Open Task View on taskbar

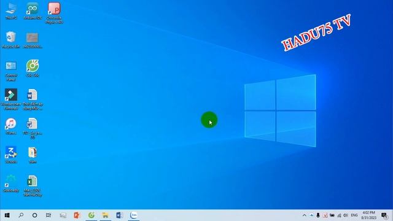[x=49, y=215]
